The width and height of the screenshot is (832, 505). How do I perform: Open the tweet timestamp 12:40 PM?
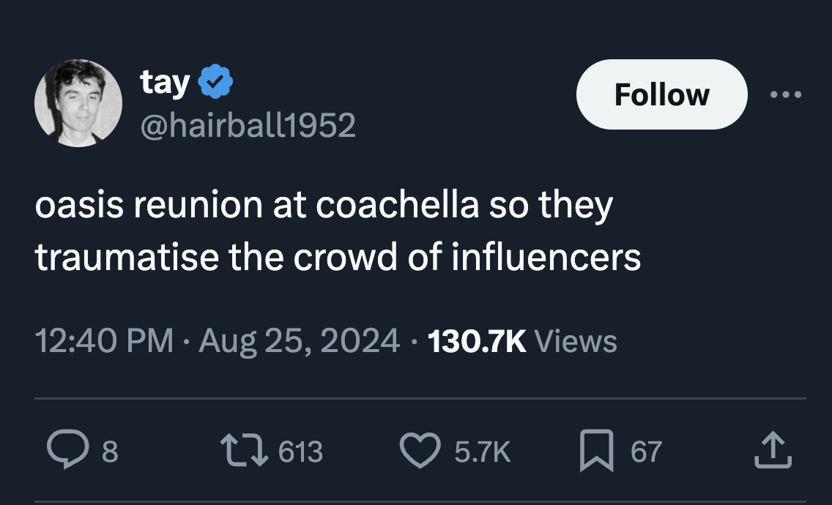[x=104, y=340]
